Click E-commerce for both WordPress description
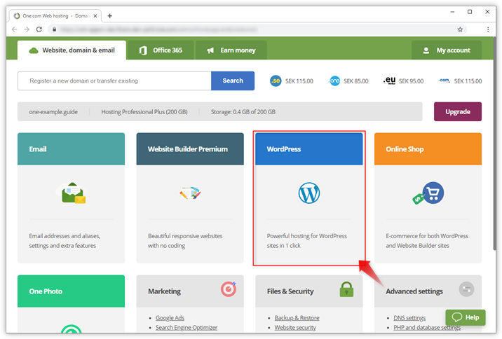The width and height of the screenshot is (502, 339). coord(427,241)
